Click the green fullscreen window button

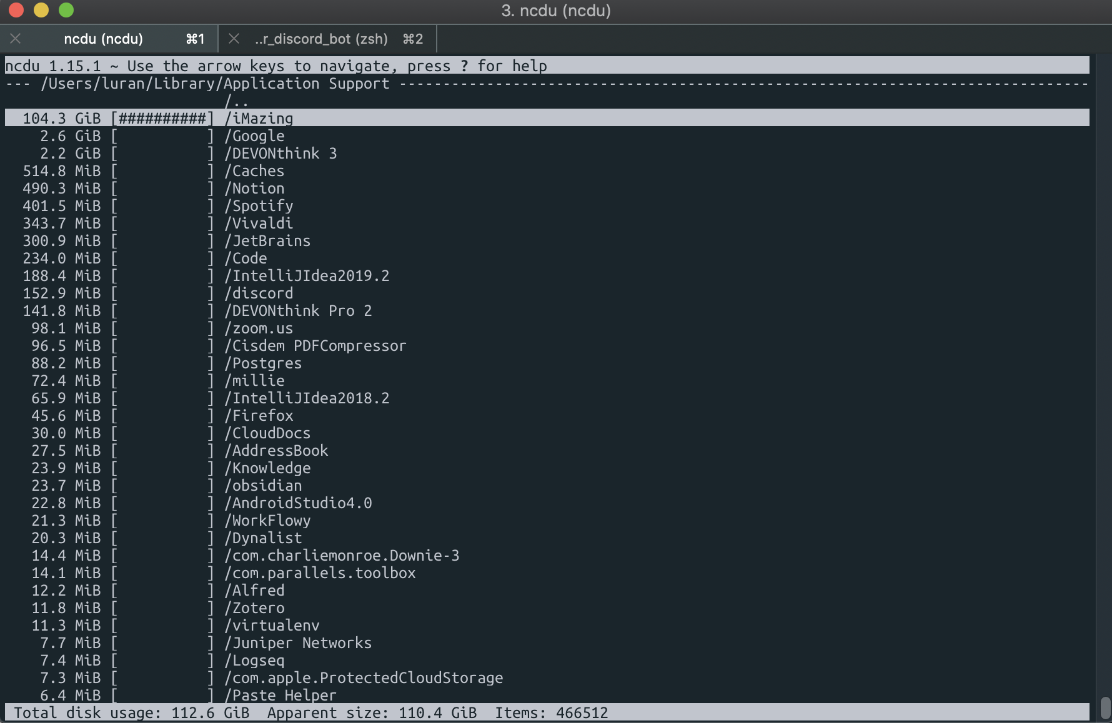coord(66,10)
